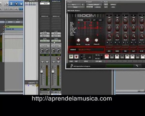Open auto read mode on second channel

(x=56, y=41)
